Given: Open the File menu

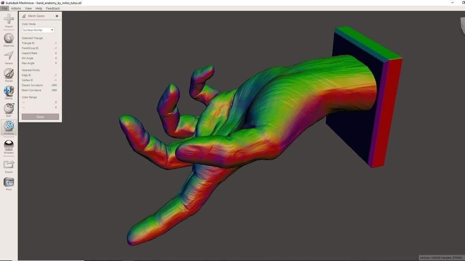Looking at the screenshot, I should (x=4, y=8).
